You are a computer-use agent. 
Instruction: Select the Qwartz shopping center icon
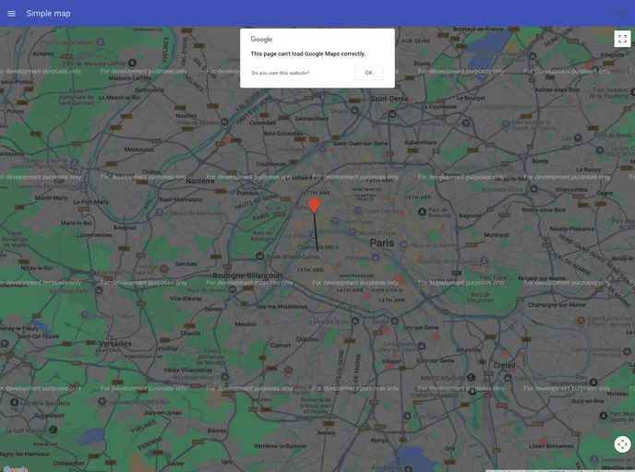coord(354,110)
